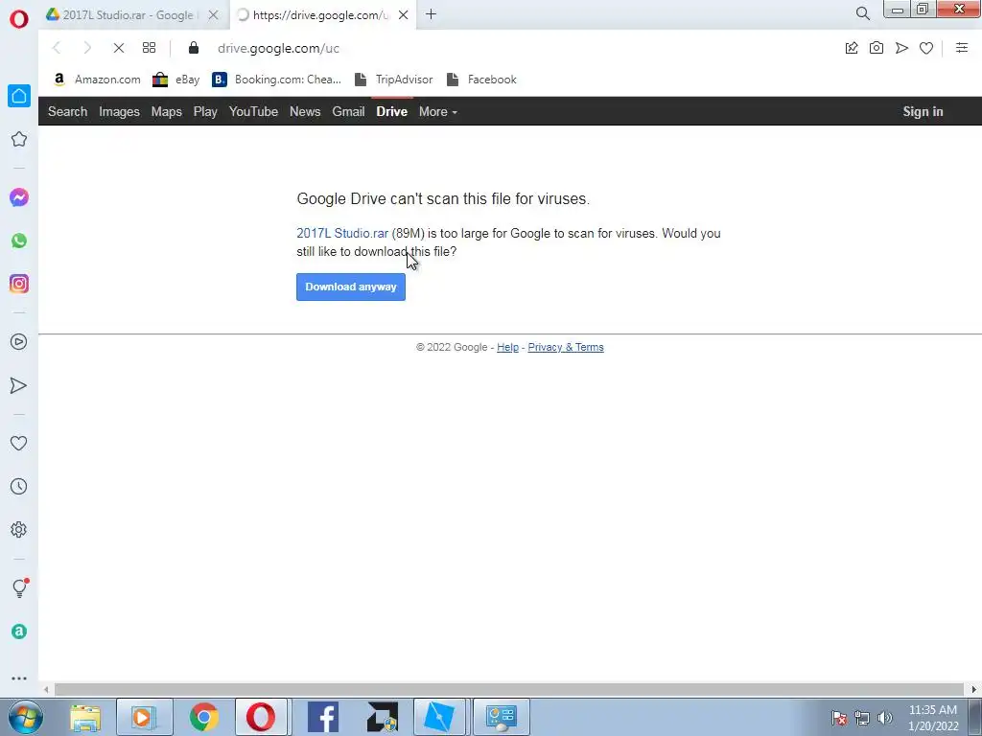This screenshot has width=982, height=736.
Task: Go back with the back arrow
Action: pyautogui.click(x=57, y=48)
